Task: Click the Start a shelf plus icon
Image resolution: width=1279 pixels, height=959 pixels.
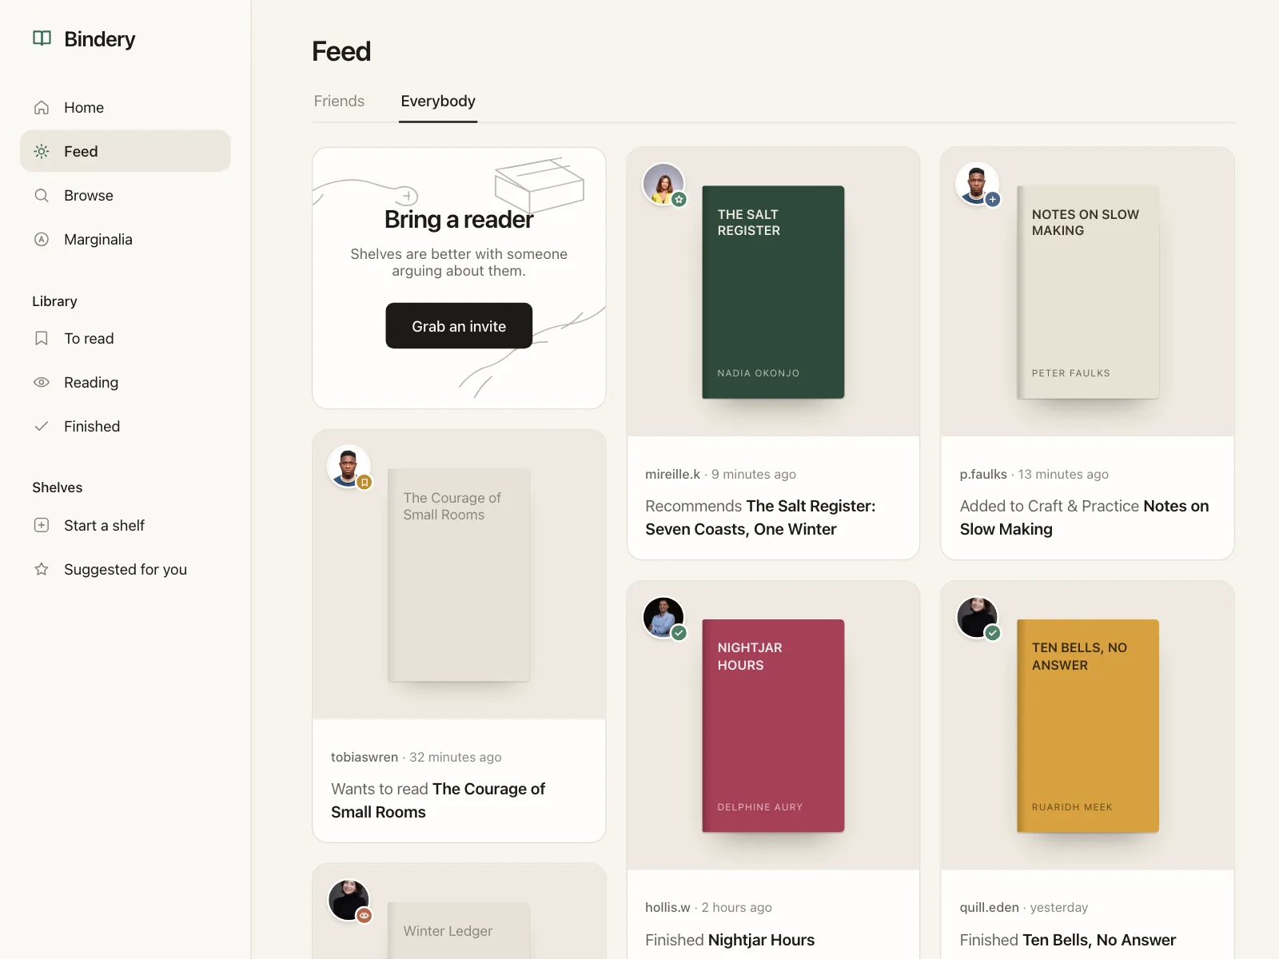Action: click(x=42, y=525)
